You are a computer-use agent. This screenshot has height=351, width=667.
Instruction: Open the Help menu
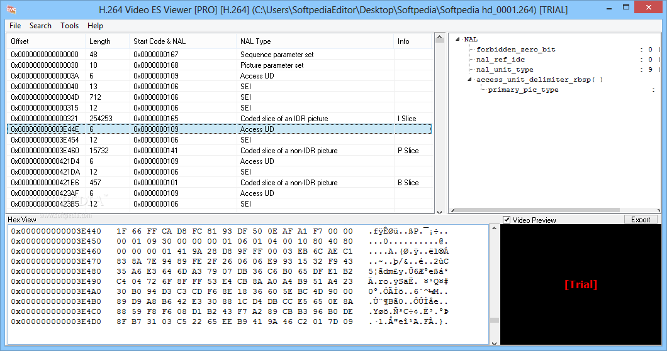tap(95, 26)
